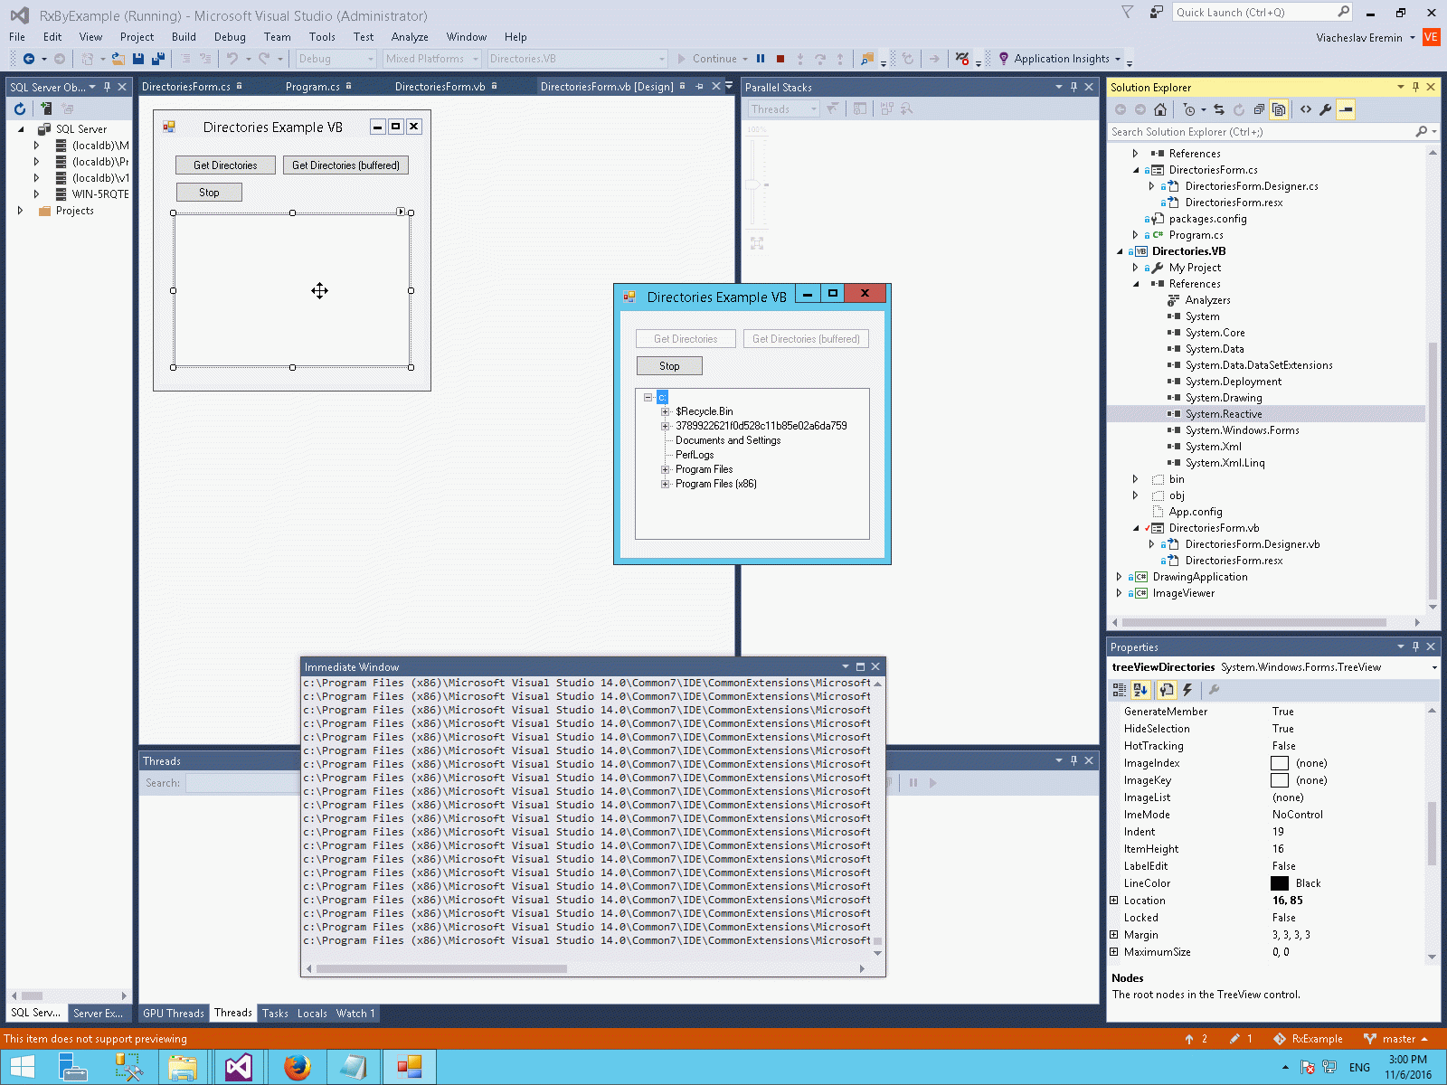Open Properties wrench in Solution Explorer toolbar
The height and width of the screenshot is (1085, 1447).
[x=1326, y=109]
